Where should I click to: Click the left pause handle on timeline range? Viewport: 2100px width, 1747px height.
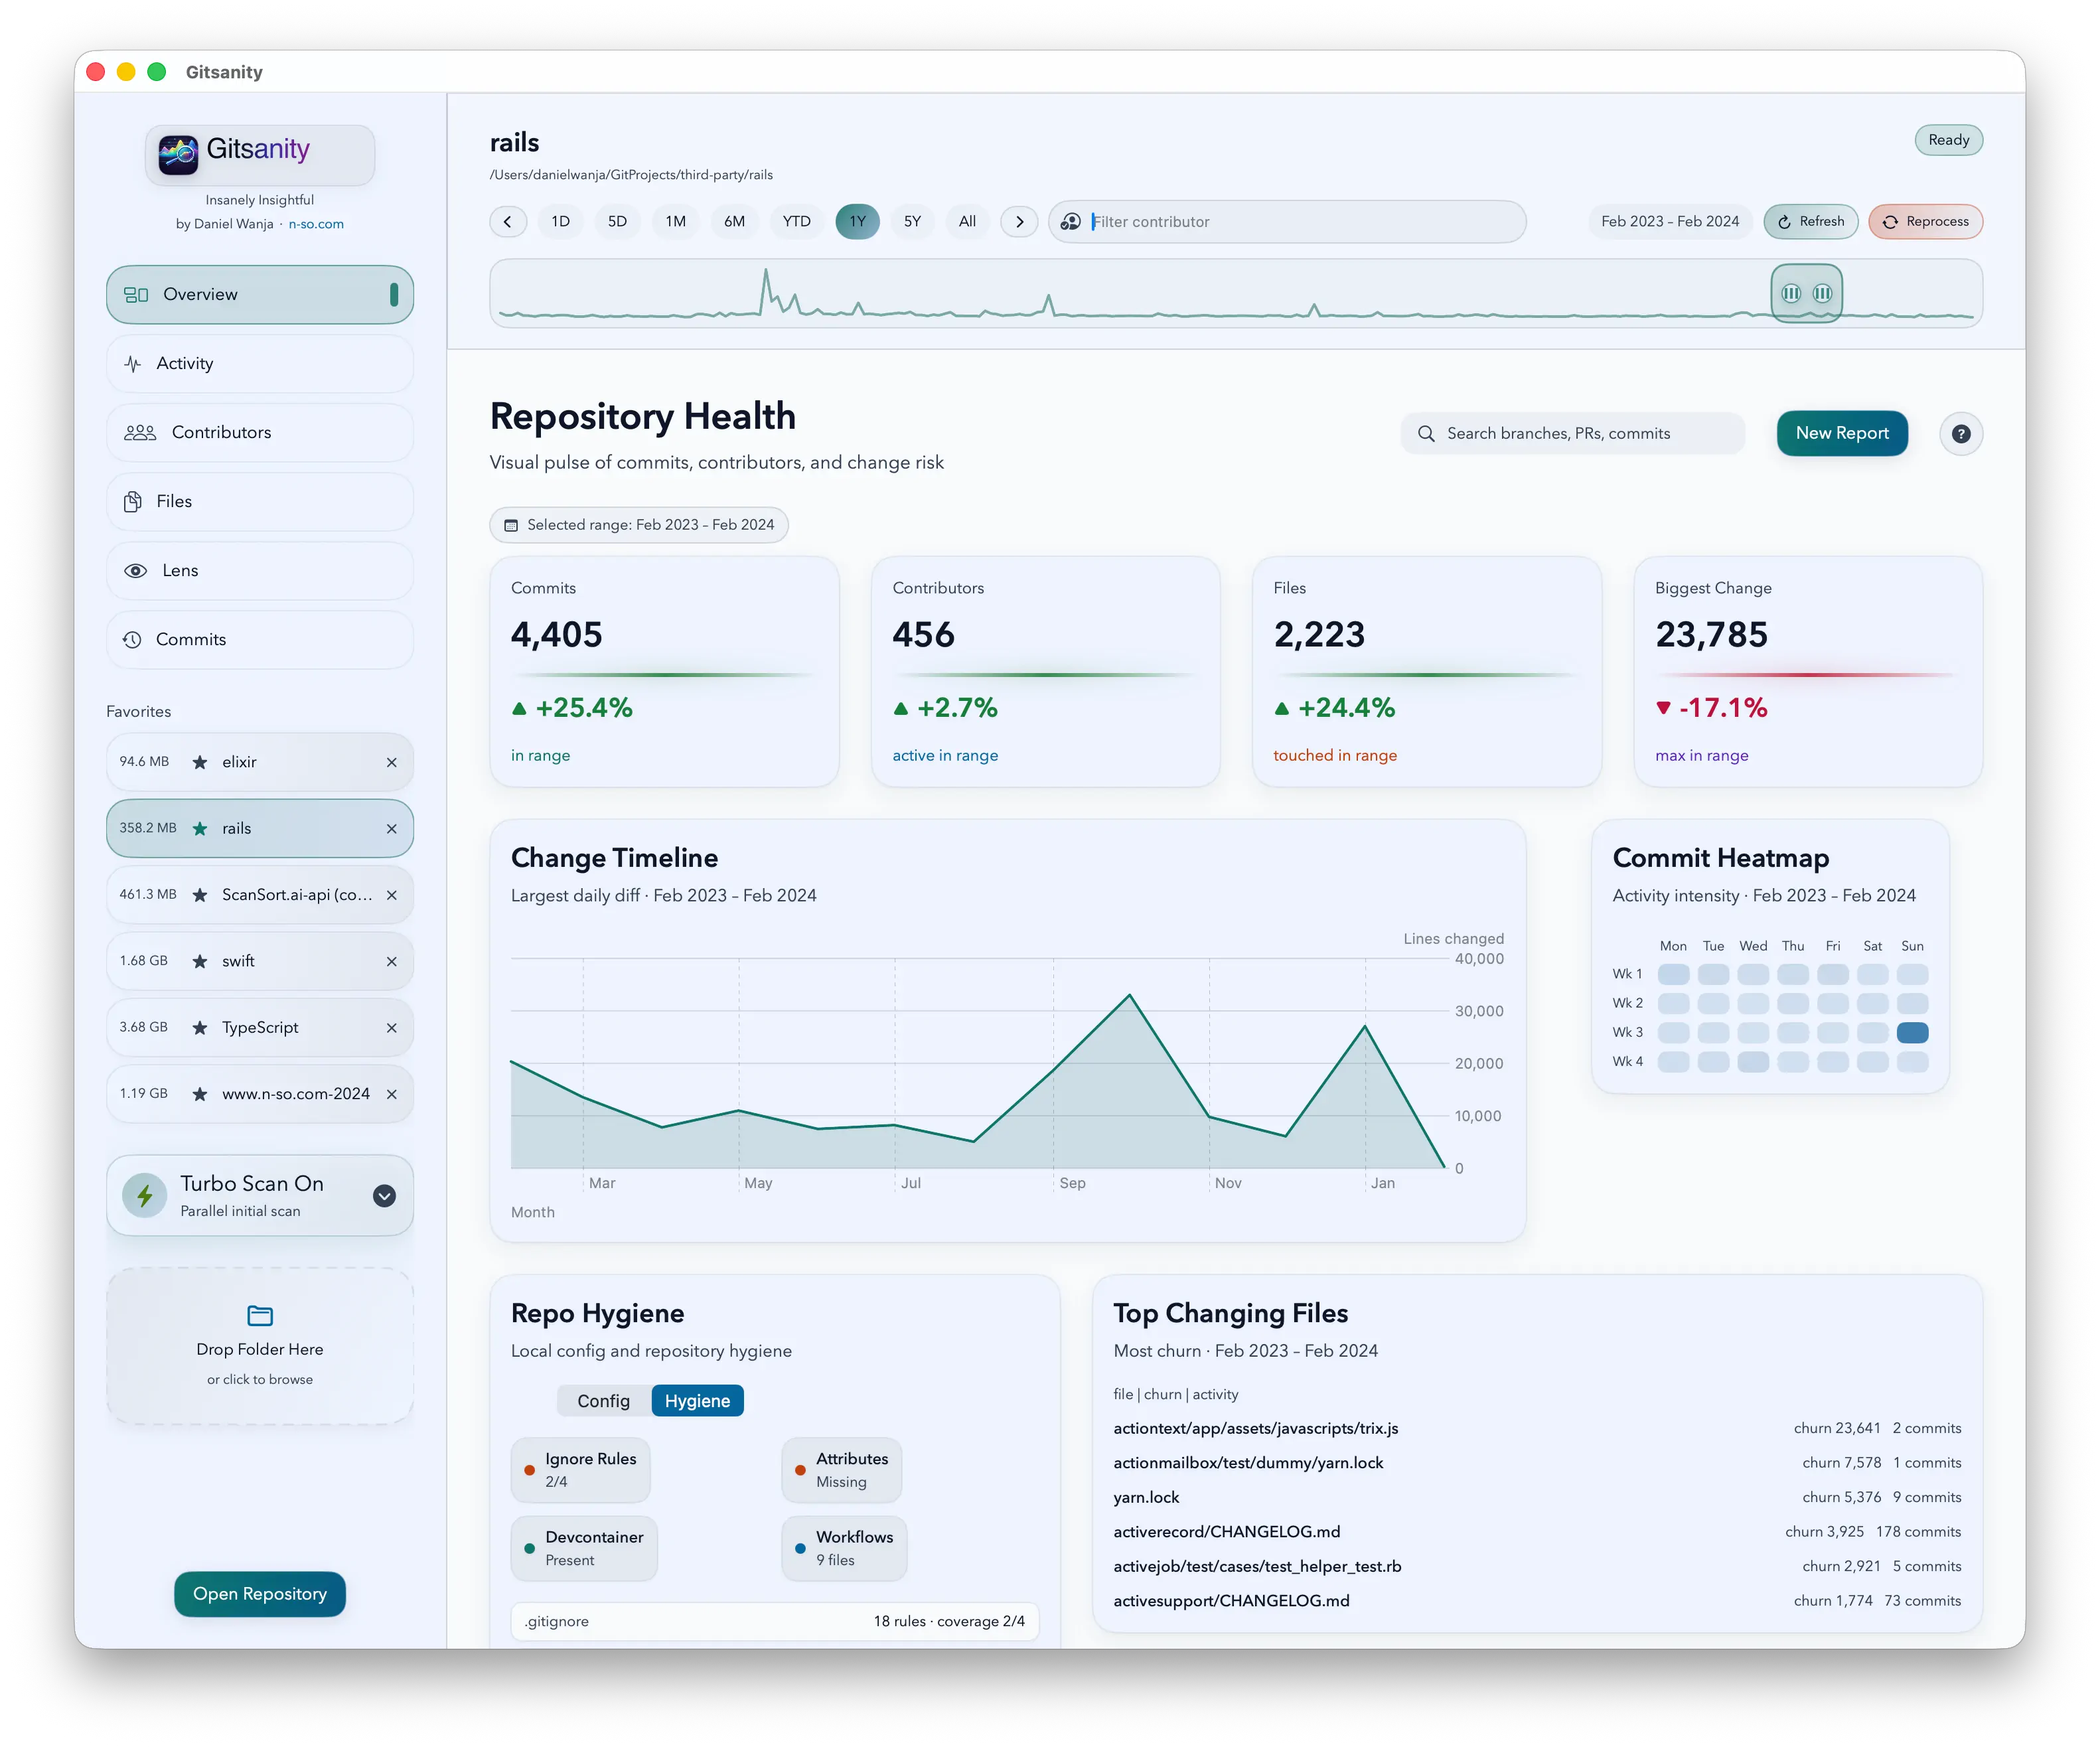tap(1792, 294)
